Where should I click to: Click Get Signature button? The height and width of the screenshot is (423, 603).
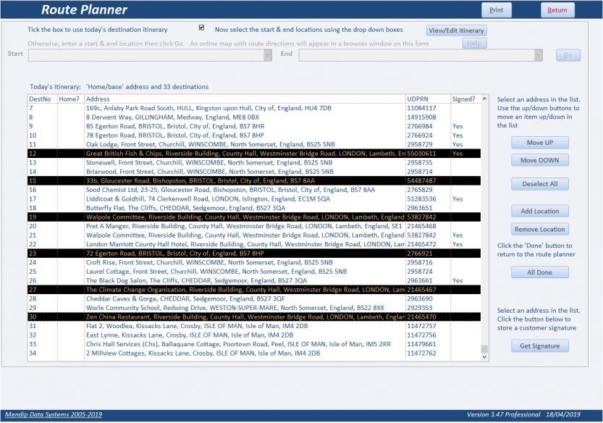click(539, 346)
